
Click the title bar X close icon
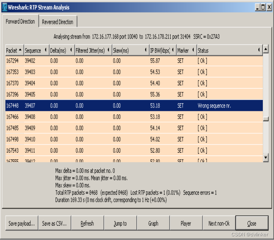pos(269,7)
